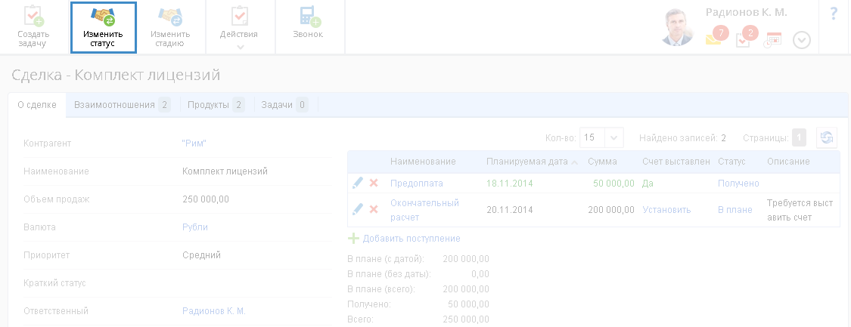Delete the Окончательный расчет row
Viewport: 851px width, 327px height.
click(x=374, y=208)
